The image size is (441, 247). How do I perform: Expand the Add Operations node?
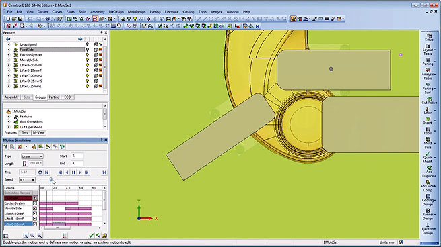(x=8, y=122)
